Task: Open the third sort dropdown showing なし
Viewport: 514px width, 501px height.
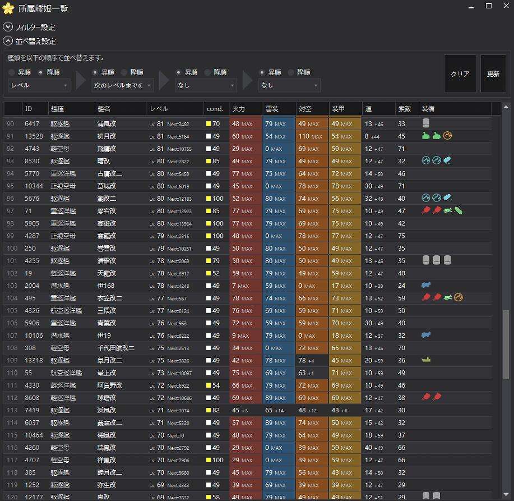Action: point(206,85)
